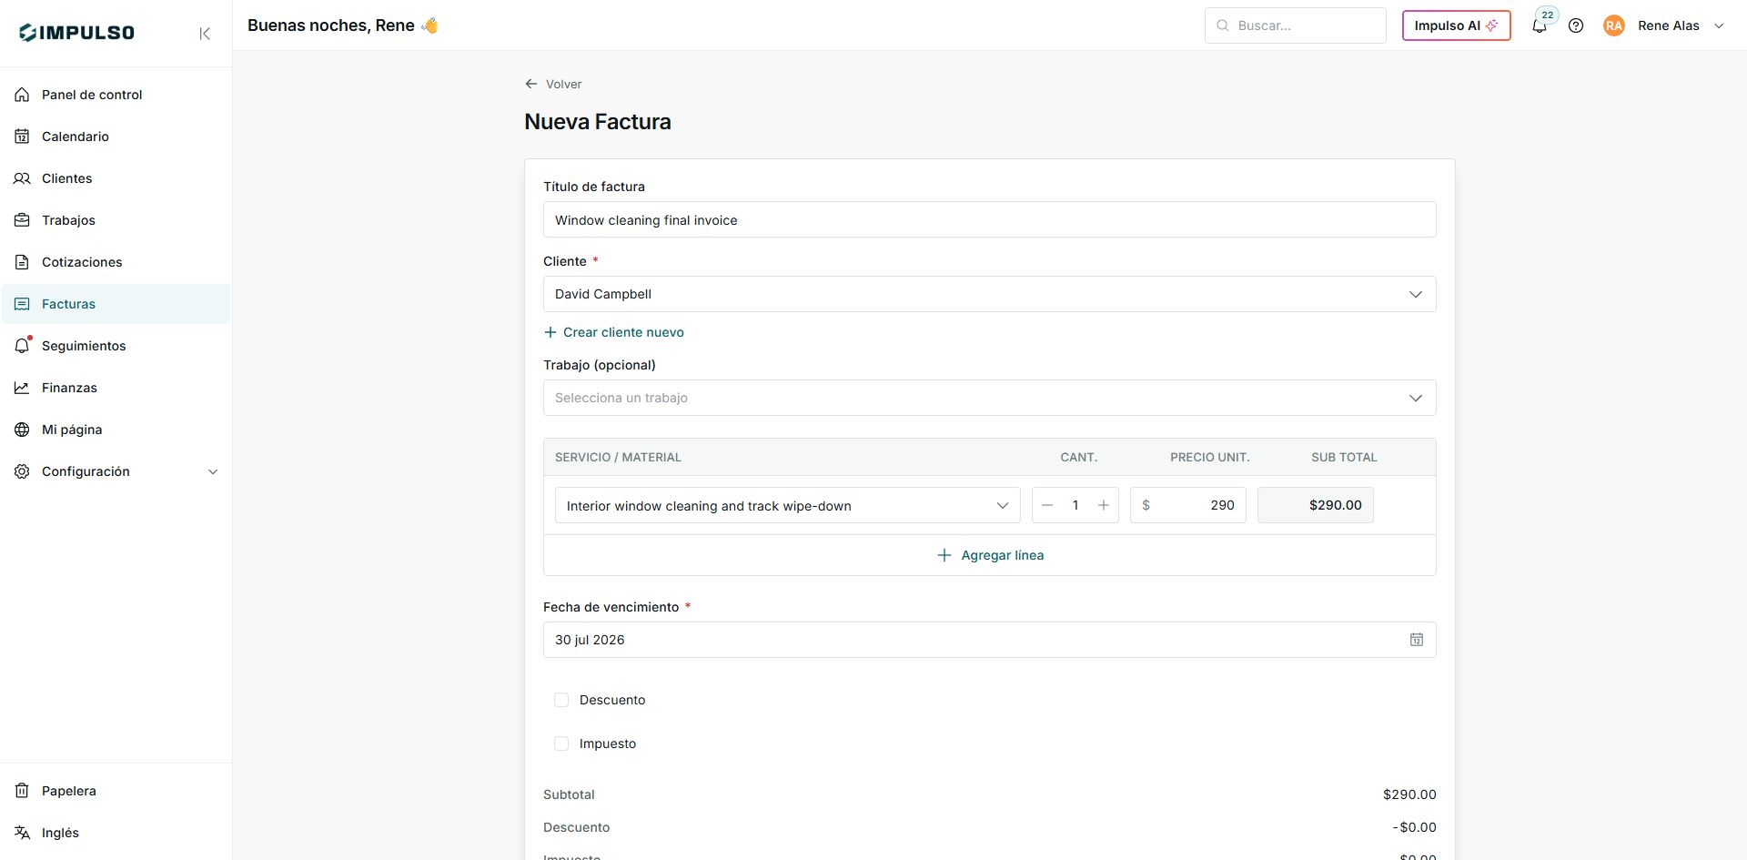Viewport: 1747px width, 860px height.
Task: Click the SERVICIO / MATERIAL column header
Action: pyautogui.click(x=618, y=457)
